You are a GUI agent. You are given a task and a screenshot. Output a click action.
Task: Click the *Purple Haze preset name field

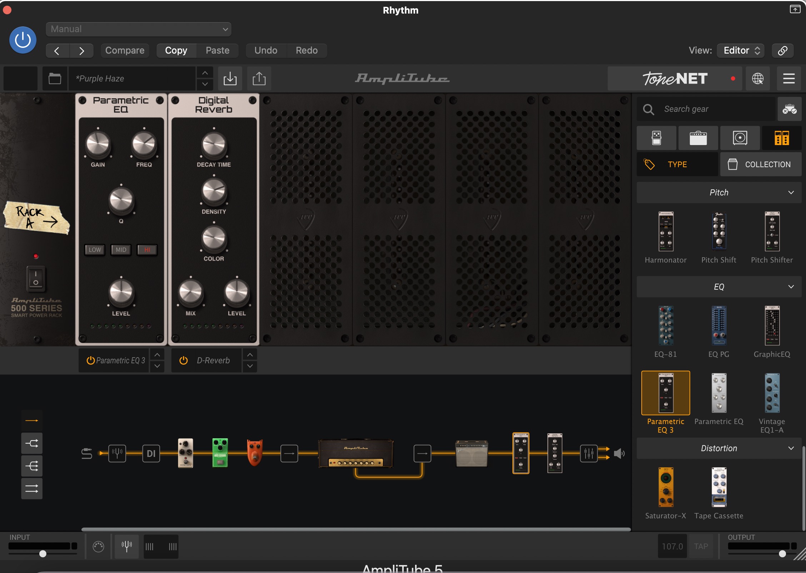132,78
